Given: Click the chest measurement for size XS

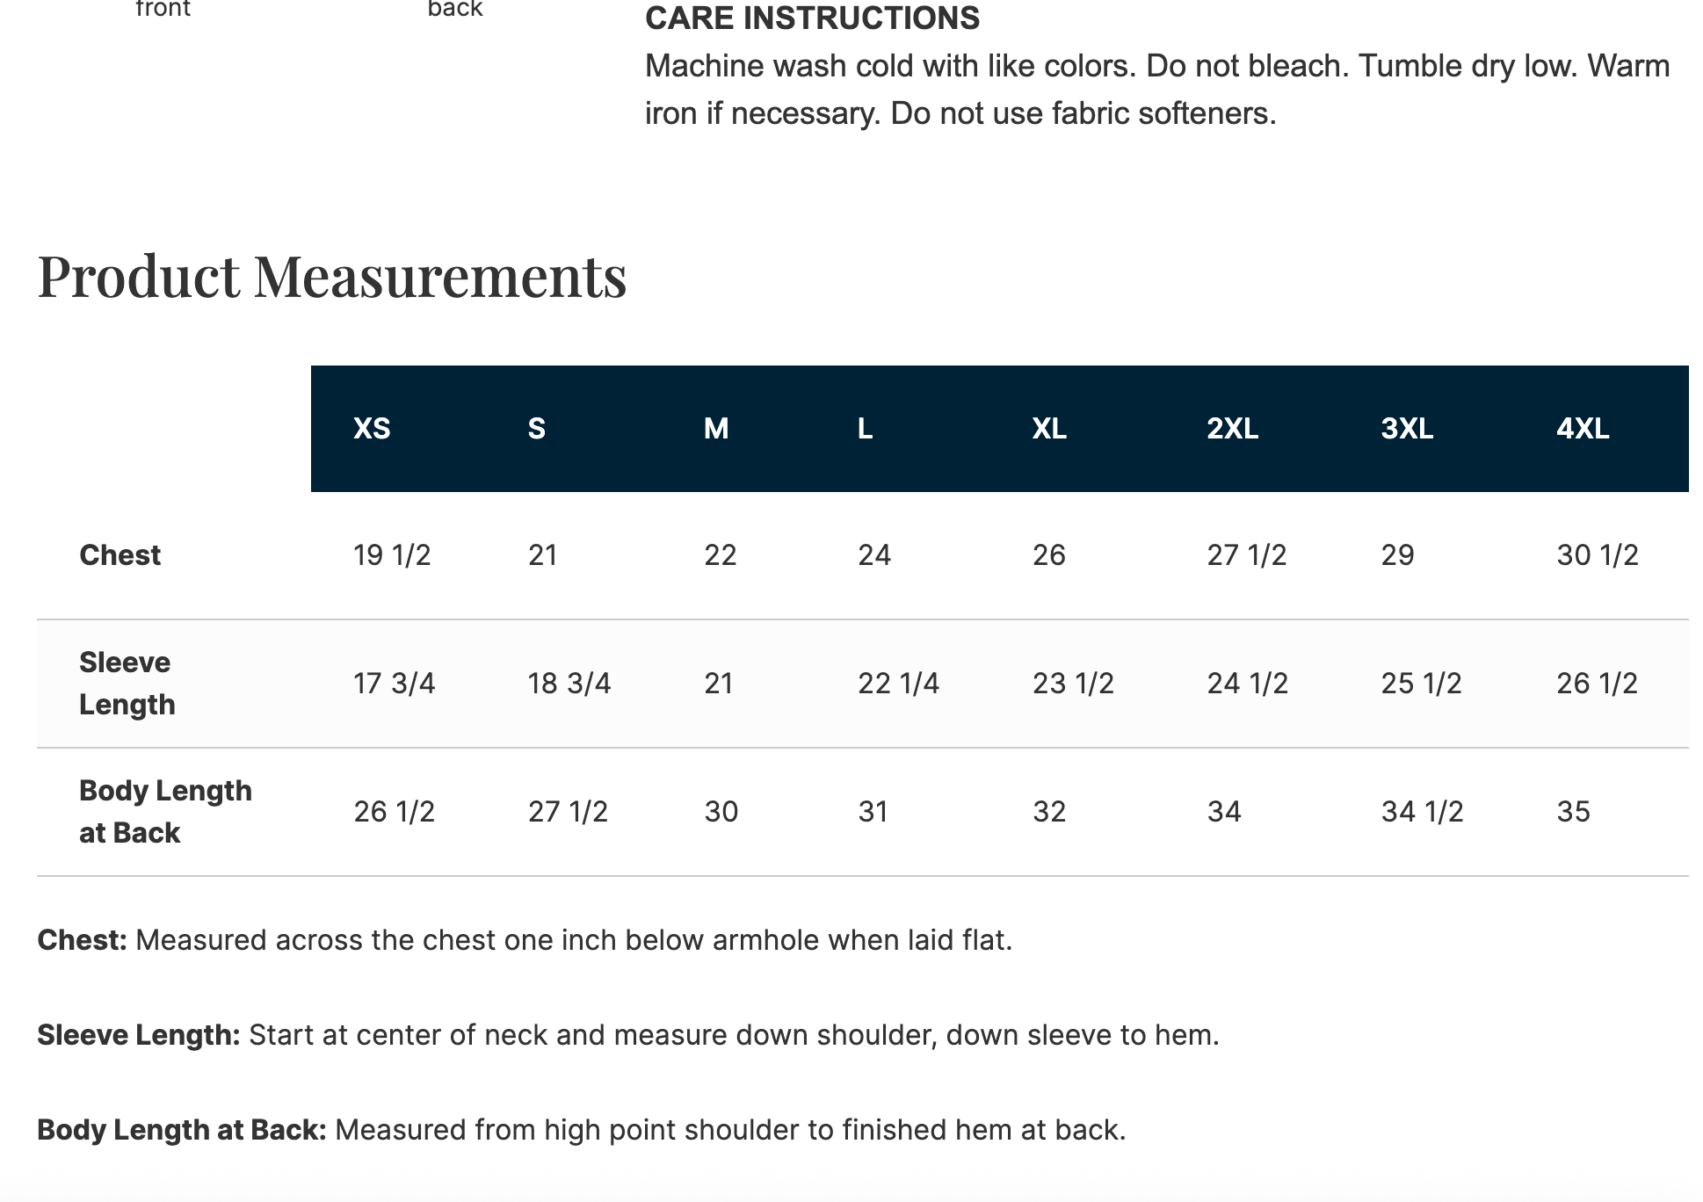Looking at the screenshot, I should point(392,555).
